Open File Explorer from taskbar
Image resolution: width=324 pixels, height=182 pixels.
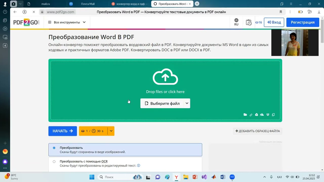point(186,177)
